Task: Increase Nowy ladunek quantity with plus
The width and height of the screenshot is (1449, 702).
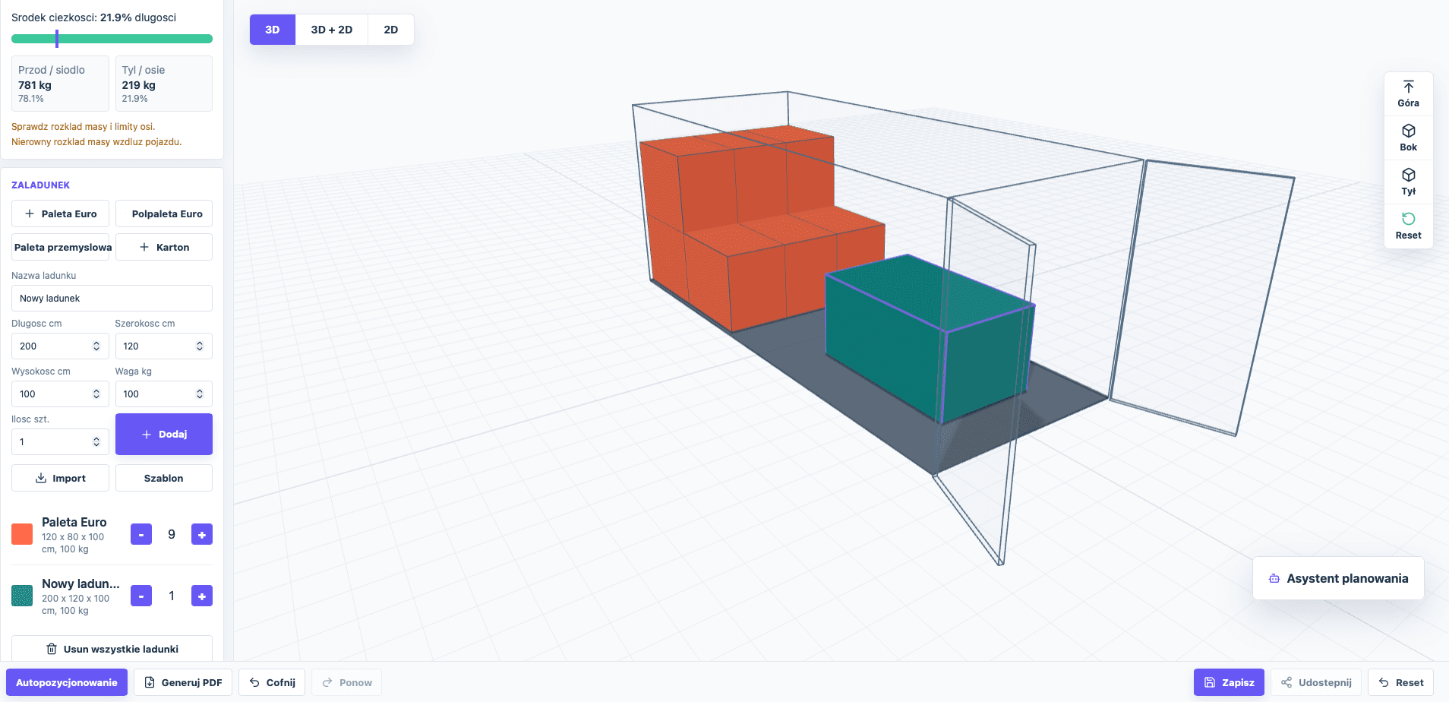Action: 202,596
